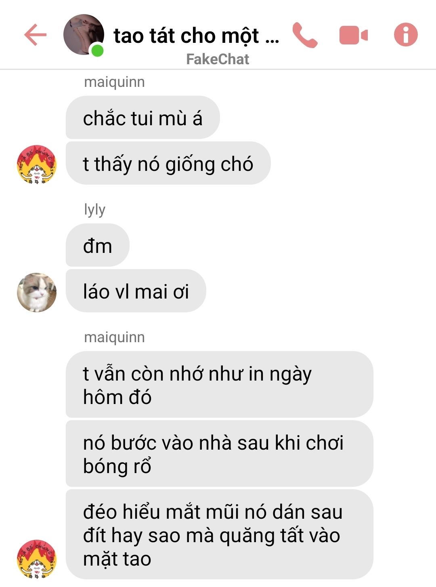Start a voice call with phone icon
The image size is (436, 587).
click(x=305, y=35)
